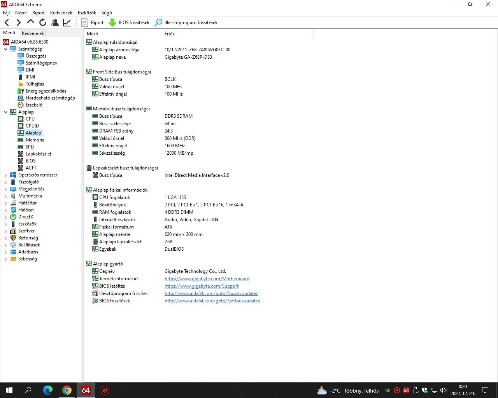
Task: Open Microsoft Edge from taskbar
Action: 47,390
